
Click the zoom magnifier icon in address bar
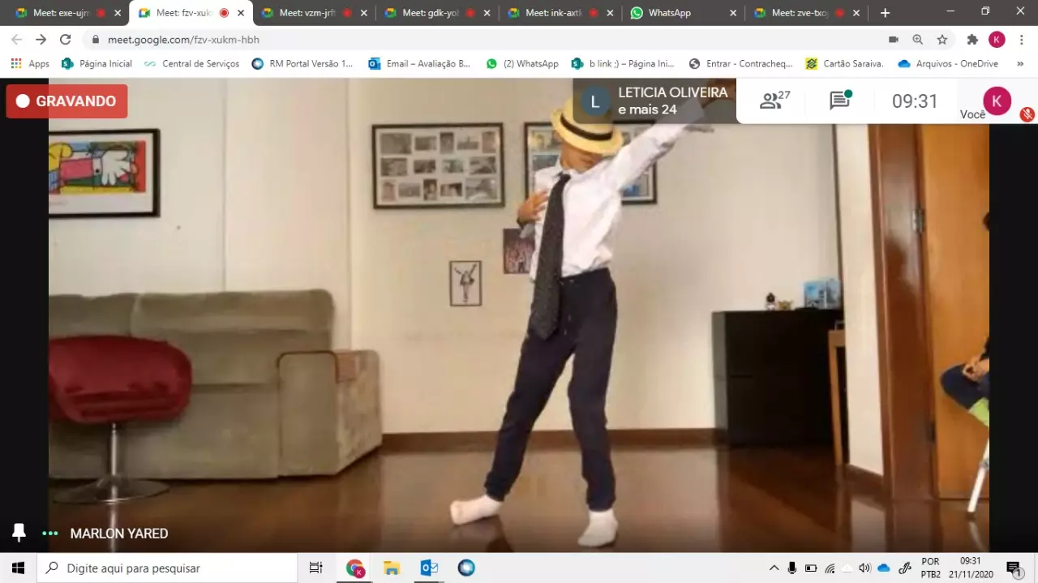(917, 40)
